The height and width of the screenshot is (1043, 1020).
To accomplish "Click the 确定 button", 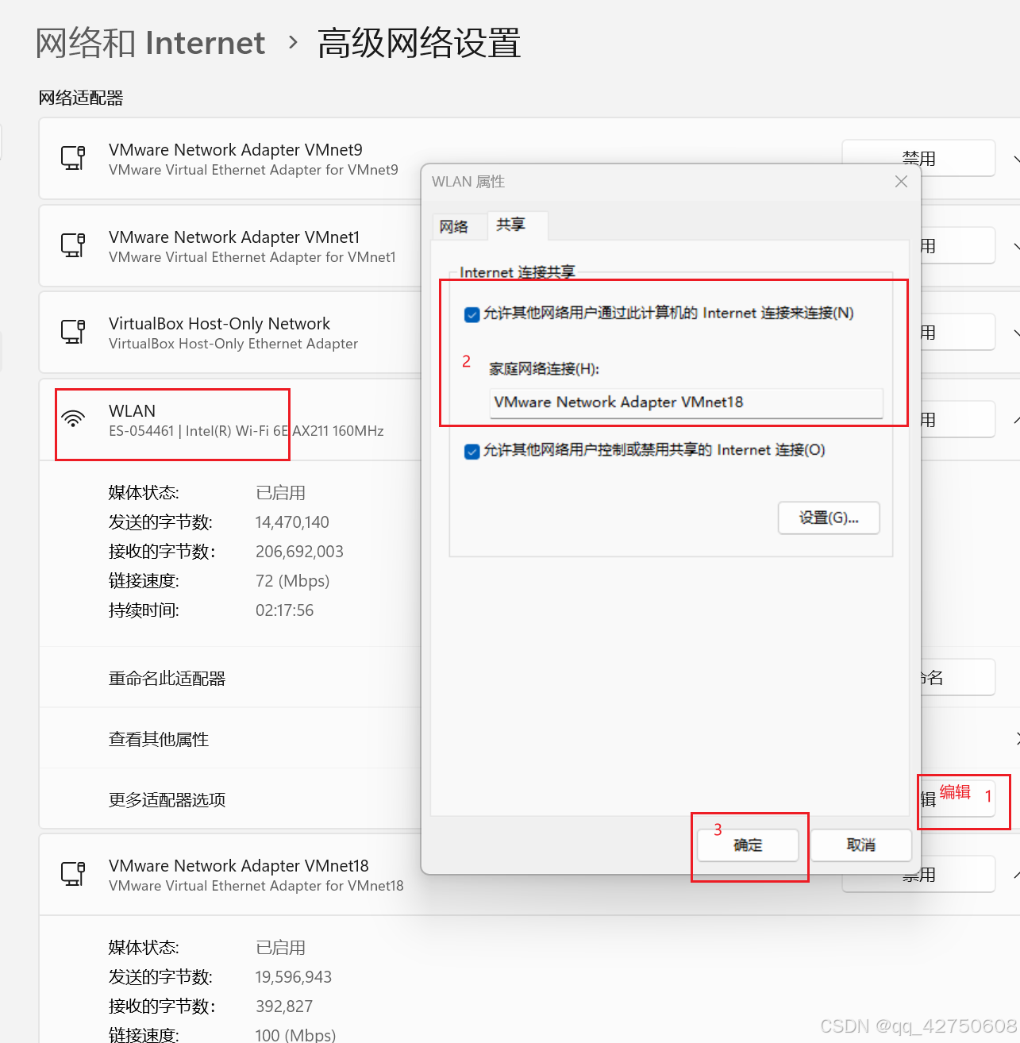I will (x=748, y=845).
